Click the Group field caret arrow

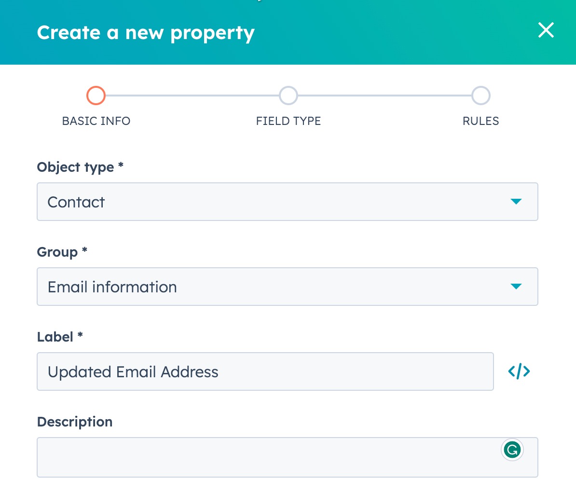516,287
